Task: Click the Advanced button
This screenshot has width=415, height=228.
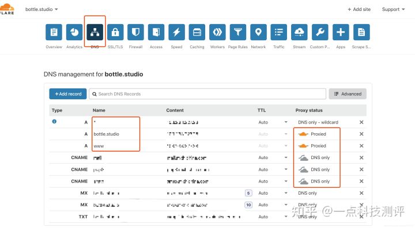Action: pyautogui.click(x=348, y=94)
